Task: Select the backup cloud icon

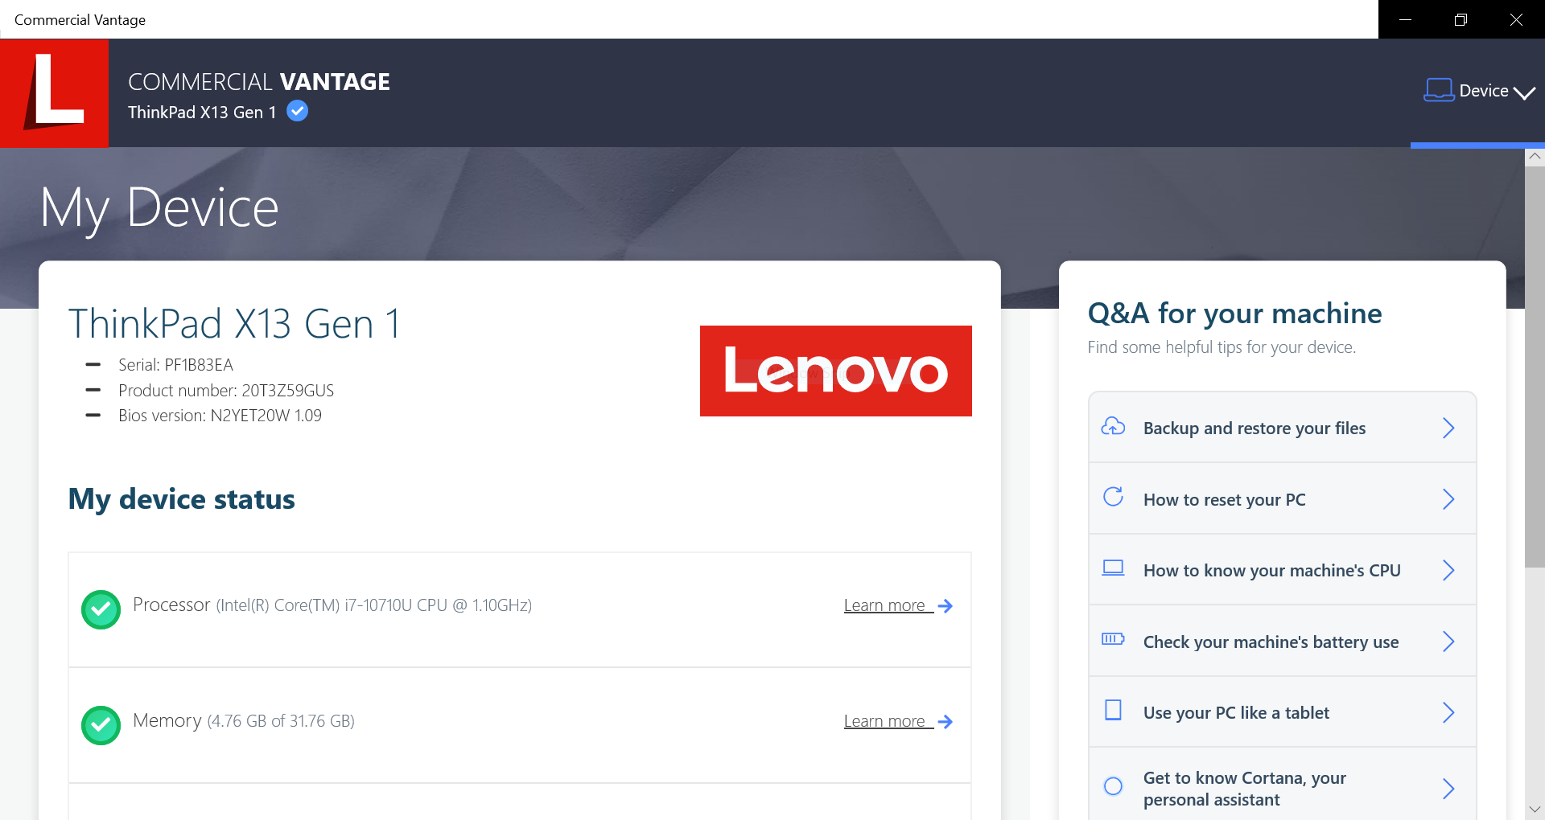Action: pyautogui.click(x=1114, y=427)
